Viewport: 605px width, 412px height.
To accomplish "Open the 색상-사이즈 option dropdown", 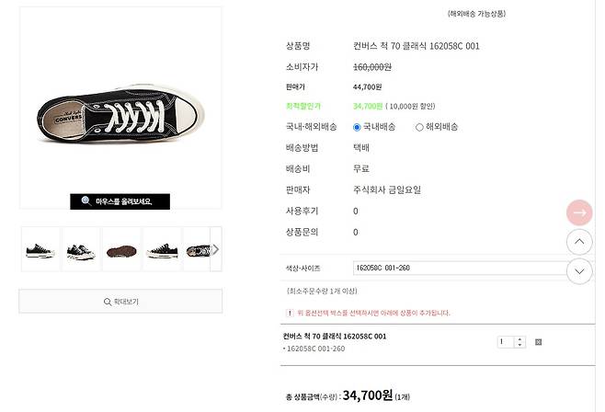I will (x=462, y=268).
